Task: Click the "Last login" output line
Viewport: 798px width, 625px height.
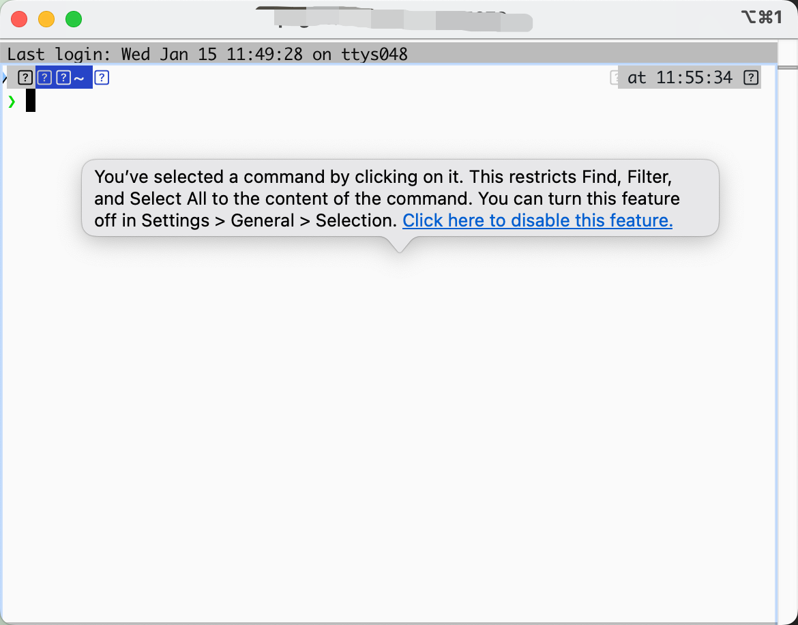Action: pos(207,54)
